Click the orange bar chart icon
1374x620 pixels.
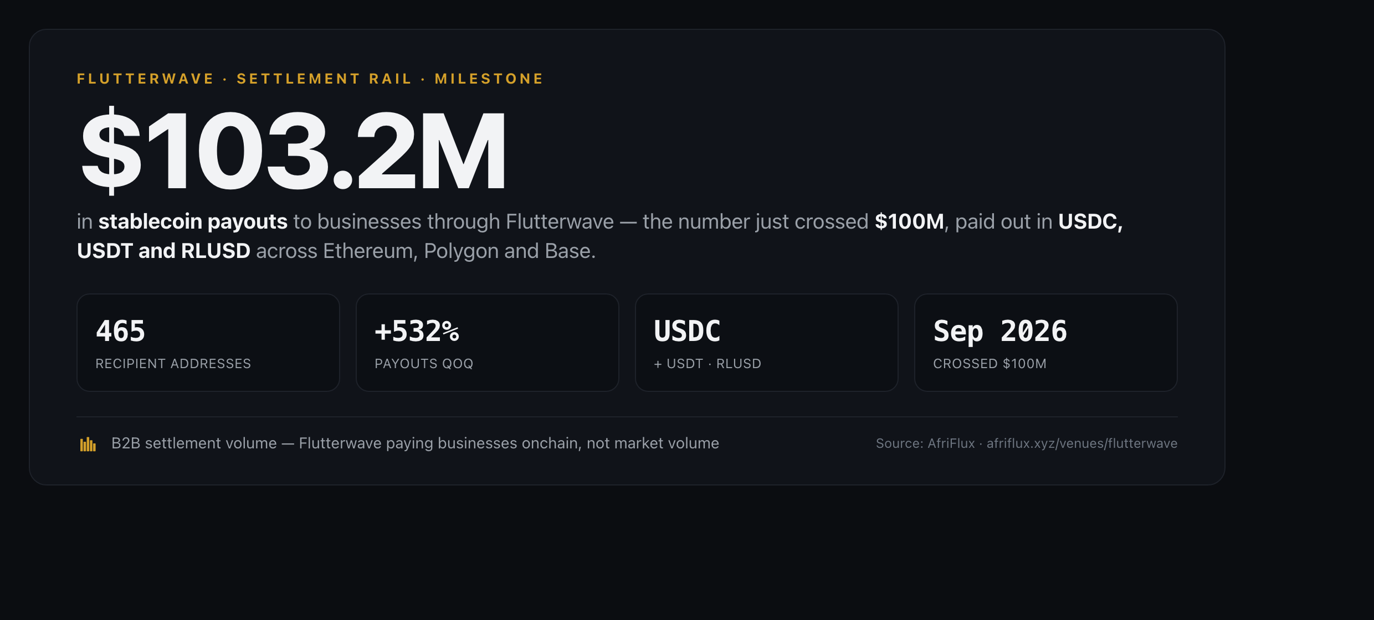click(88, 444)
